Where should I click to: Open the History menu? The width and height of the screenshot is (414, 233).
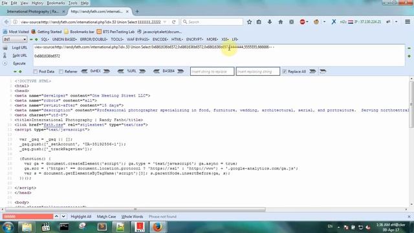point(38,3)
